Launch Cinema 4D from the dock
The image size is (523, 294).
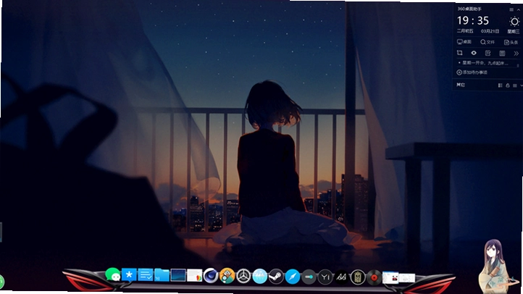211,276
